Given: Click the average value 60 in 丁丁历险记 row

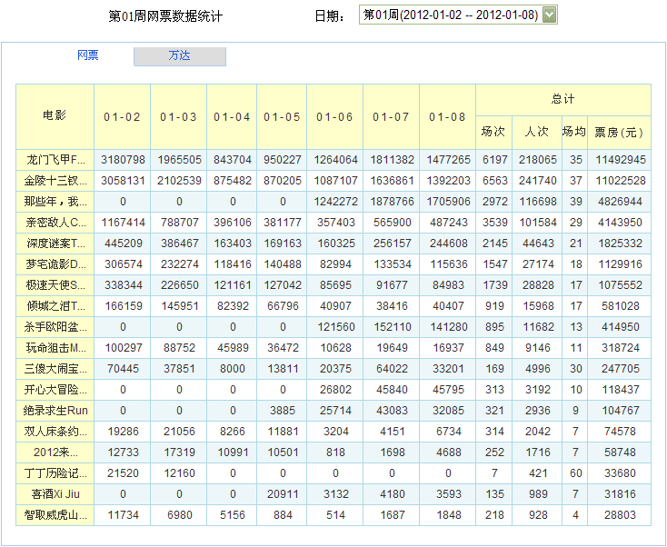Looking at the screenshot, I should click(x=575, y=473).
